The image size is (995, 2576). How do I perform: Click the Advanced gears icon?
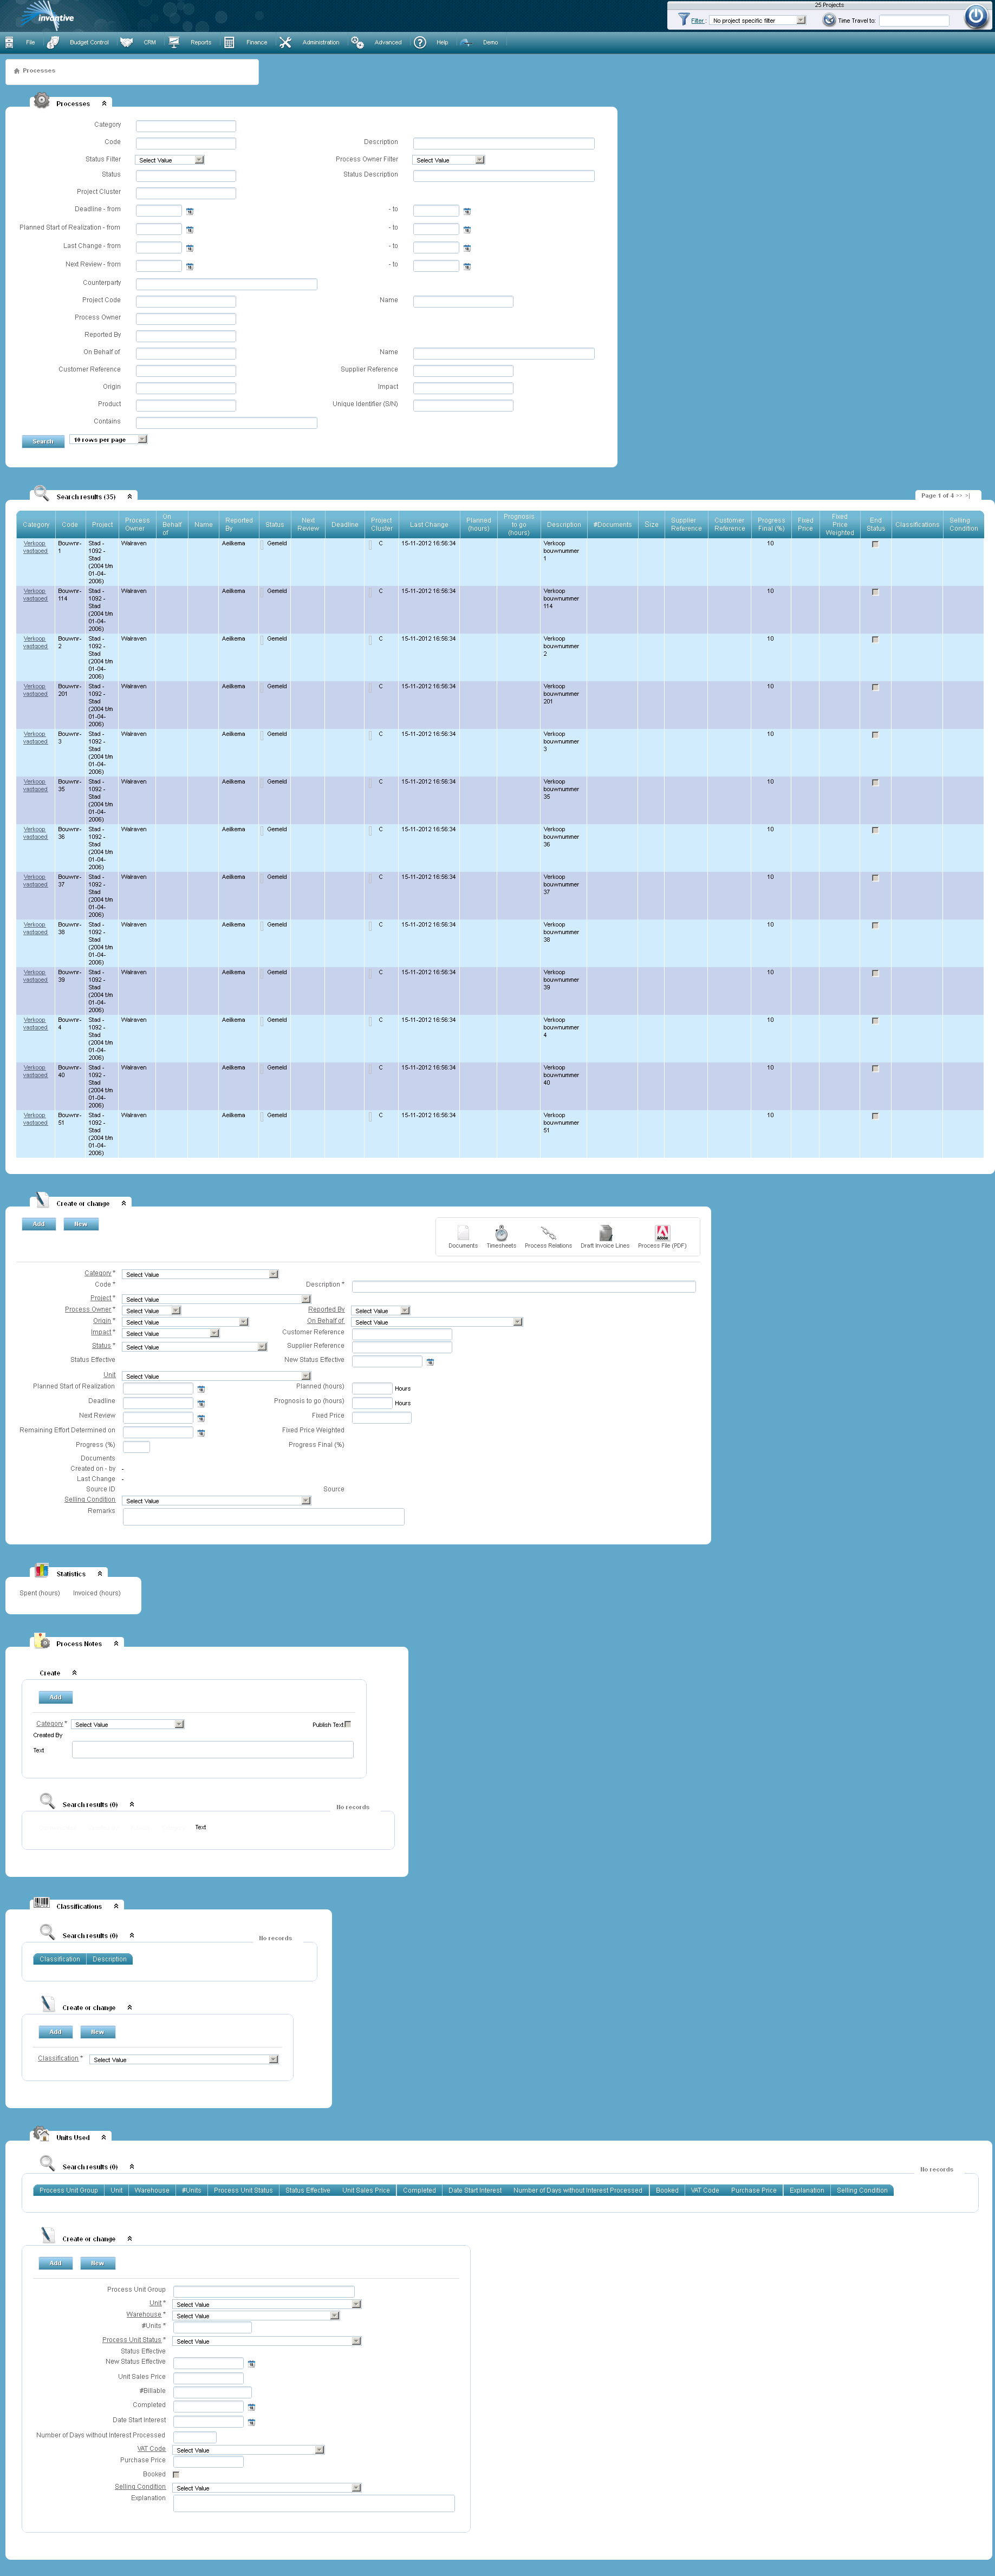(357, 42)
